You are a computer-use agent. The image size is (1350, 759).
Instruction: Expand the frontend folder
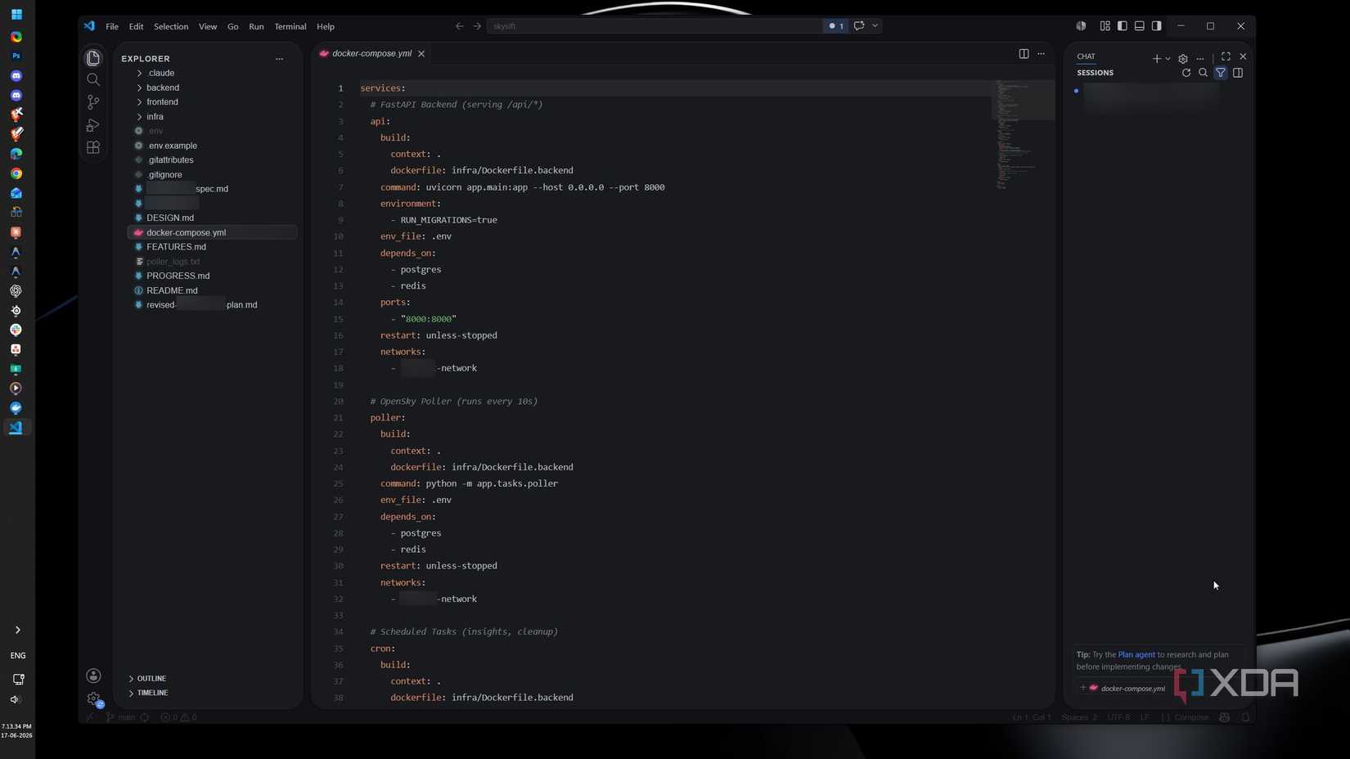212,102
